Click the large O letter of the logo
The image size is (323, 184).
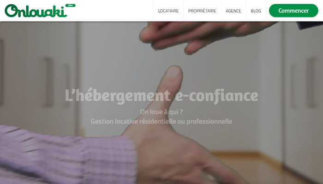pos(12,11)
